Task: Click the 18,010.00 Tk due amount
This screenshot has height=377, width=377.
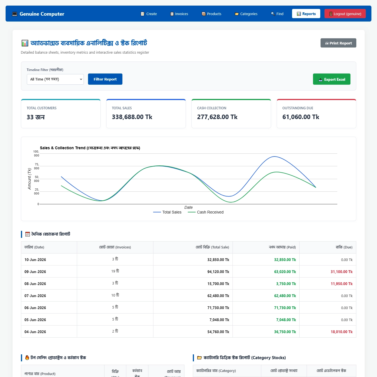Action: [342, 332]
